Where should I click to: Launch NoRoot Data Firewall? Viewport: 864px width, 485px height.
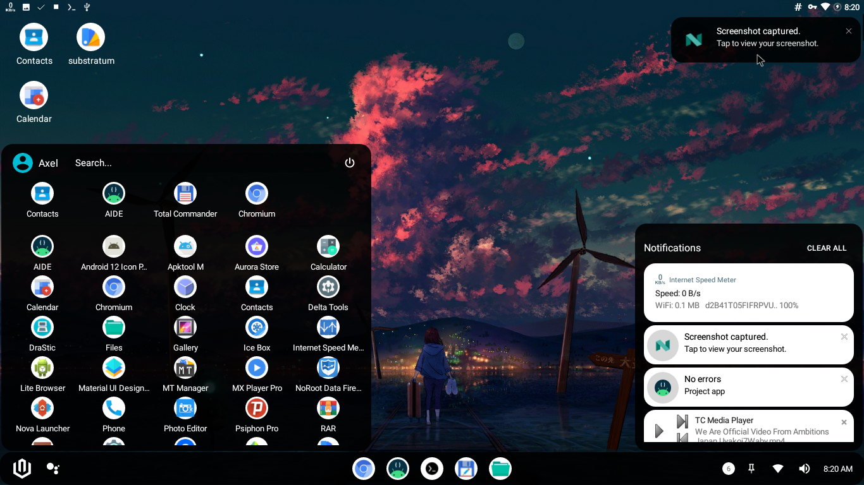328,374
